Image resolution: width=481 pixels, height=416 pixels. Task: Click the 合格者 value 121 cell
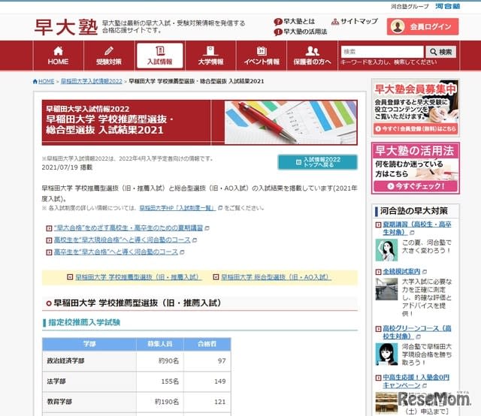tap(207, 402)
